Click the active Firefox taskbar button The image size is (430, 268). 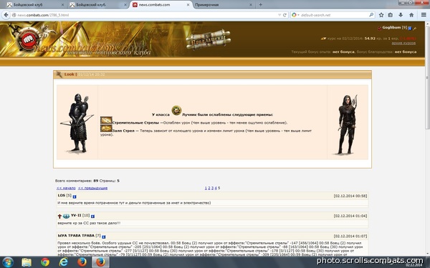click(x=100, y=262)
